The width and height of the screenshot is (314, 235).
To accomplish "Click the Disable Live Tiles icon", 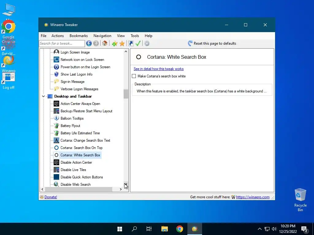I will (56, 170).
